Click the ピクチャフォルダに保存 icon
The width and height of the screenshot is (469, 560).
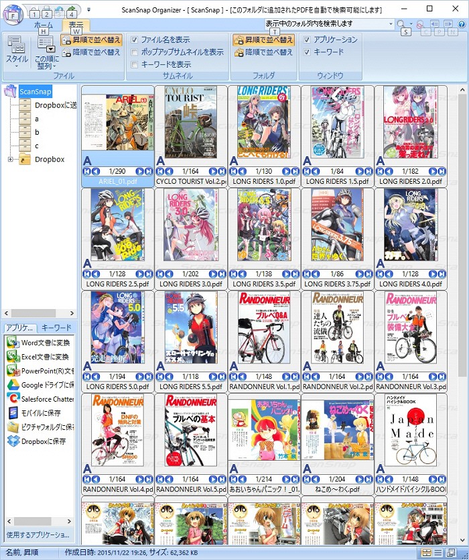pos(13,427)
